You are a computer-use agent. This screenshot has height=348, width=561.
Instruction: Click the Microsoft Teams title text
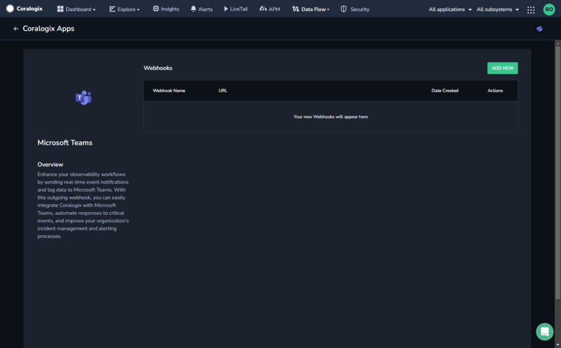(x=65, y=142)
